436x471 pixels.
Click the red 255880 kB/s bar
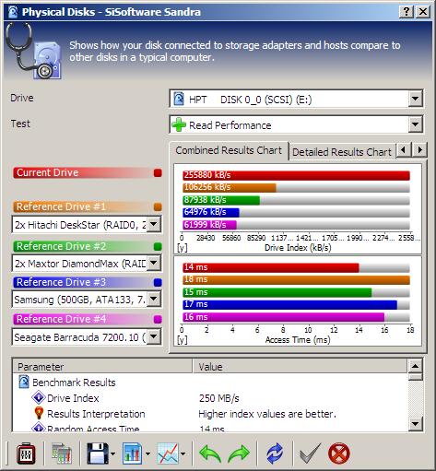tap(296, 175)
